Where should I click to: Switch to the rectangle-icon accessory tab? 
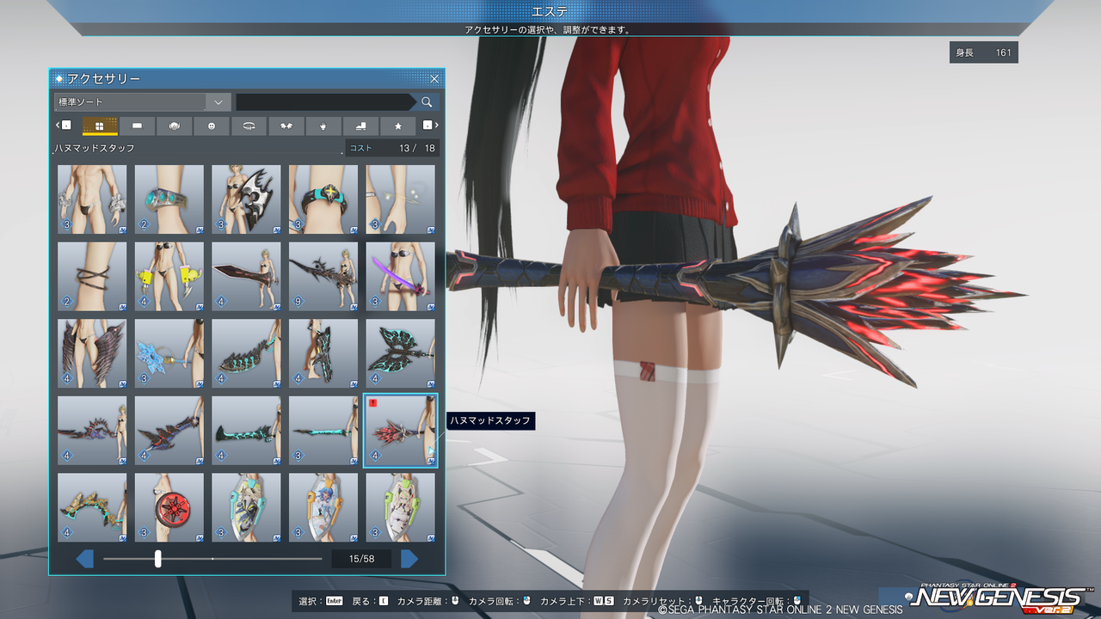(137, 126)
